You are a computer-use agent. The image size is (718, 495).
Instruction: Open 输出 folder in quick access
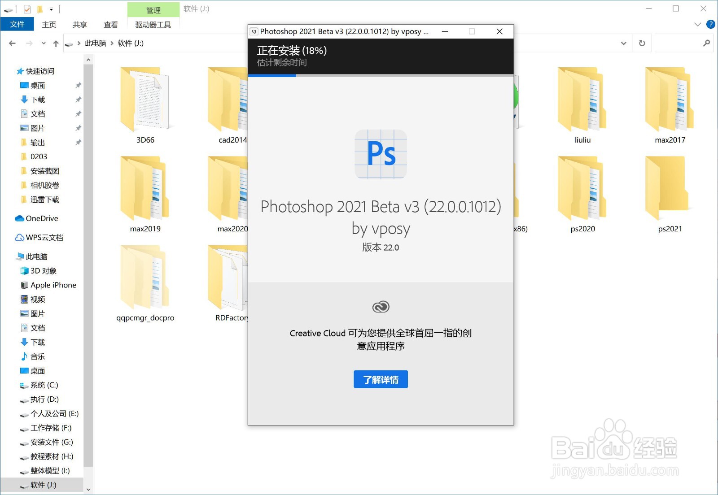(37, 143)
